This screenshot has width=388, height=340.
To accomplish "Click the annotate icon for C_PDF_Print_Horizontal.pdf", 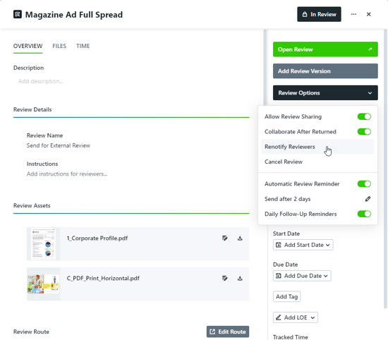I will tap(224, 278).
